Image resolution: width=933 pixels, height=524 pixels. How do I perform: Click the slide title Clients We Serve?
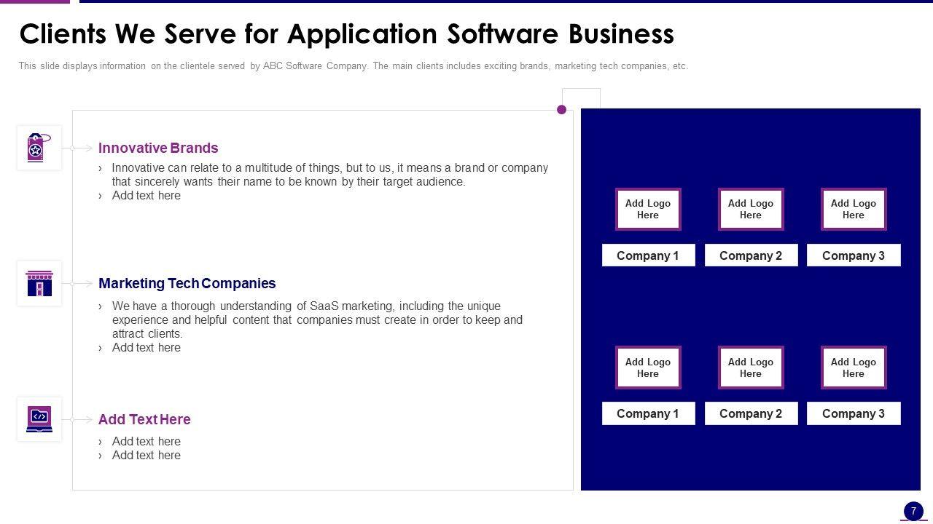347,34
